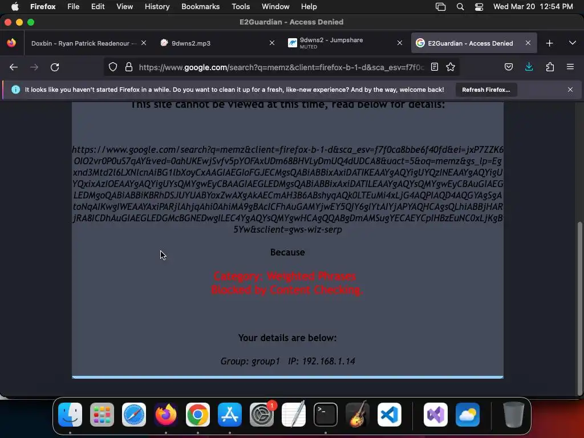Open Firefox View pinned icon
The width and height of the screenshot is (584, 438).
click(11, 43)
